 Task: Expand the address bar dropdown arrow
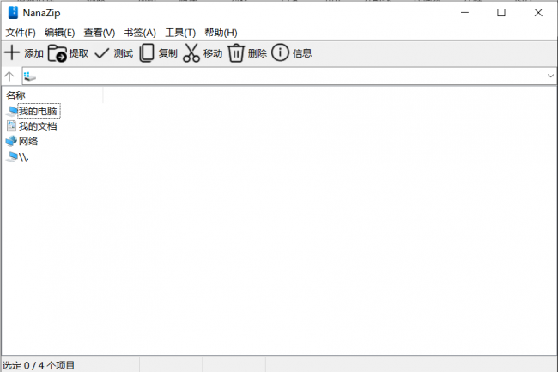pos(550,76)
